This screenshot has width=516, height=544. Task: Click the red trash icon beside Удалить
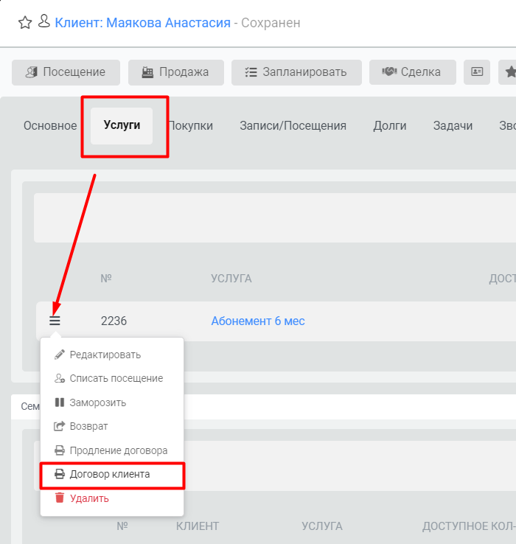(x=60, y=498)
